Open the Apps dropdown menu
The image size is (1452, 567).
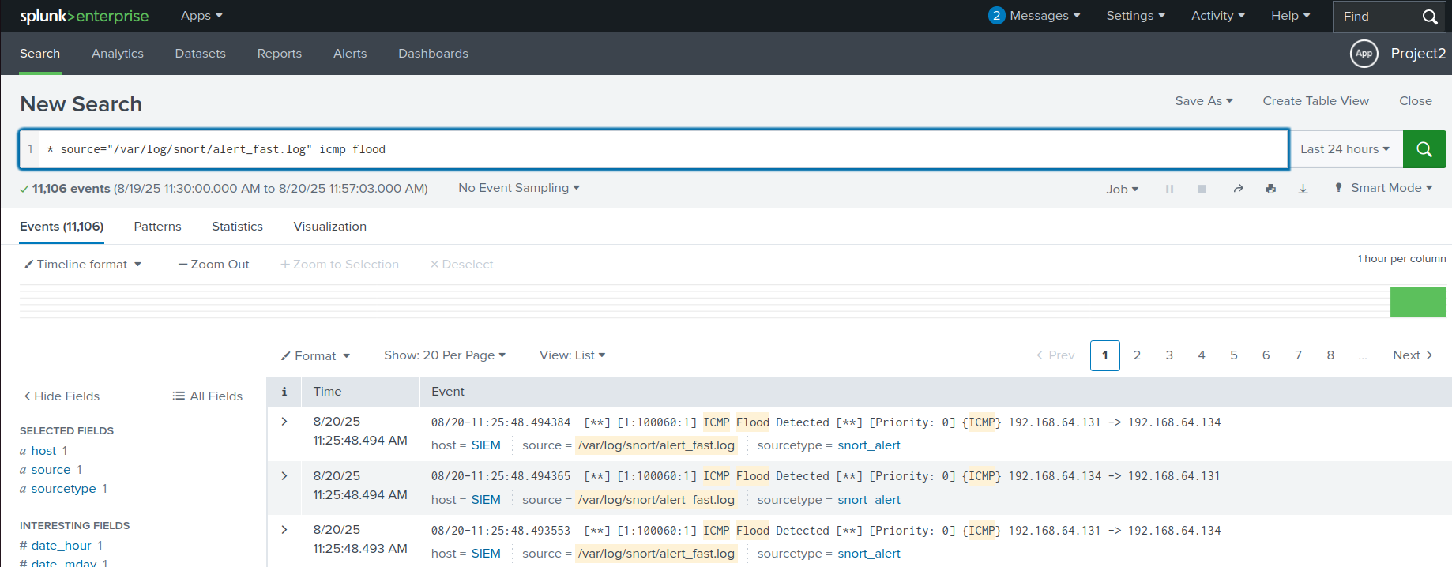coord(201,16)
